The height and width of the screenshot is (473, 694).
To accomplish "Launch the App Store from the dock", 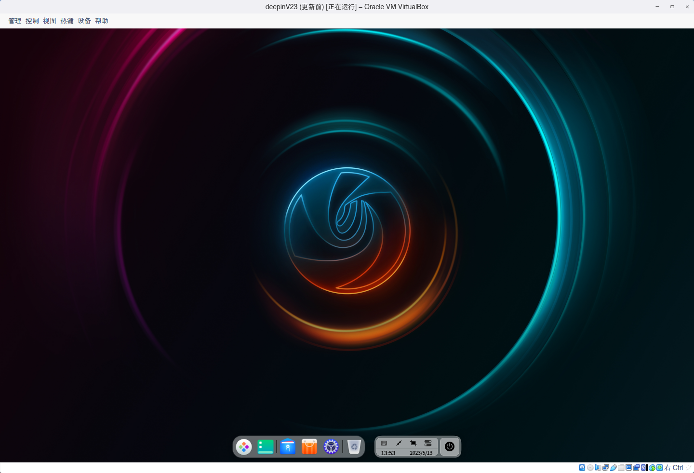I will coord(309,446).
